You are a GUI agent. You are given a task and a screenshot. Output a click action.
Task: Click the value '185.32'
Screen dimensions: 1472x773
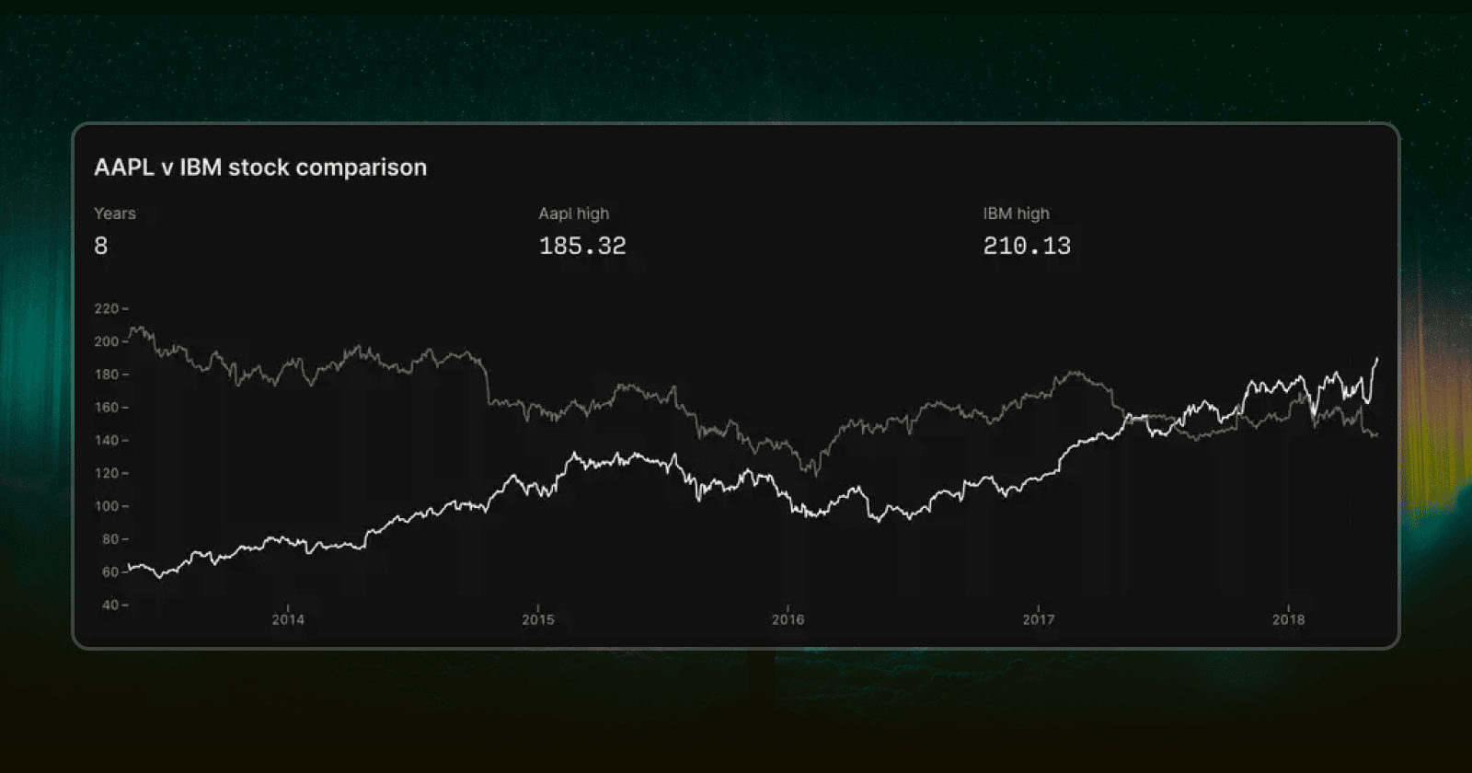point(582,246)
